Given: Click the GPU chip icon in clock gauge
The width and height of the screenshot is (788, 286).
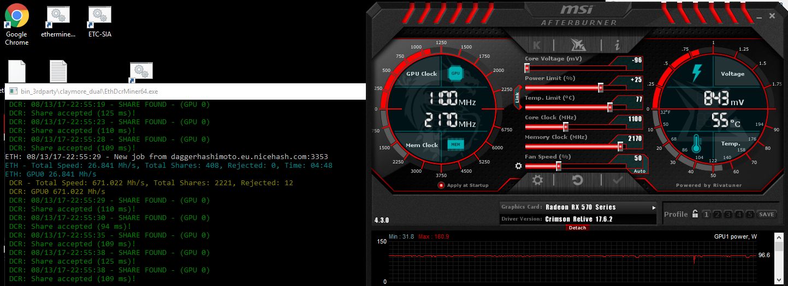Looking at the screenshot, I should coord(455,73).
